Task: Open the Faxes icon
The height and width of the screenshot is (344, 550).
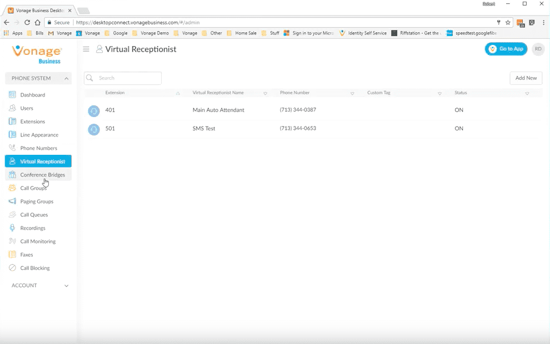Action: pyautogui.click(x=12, y=254)
